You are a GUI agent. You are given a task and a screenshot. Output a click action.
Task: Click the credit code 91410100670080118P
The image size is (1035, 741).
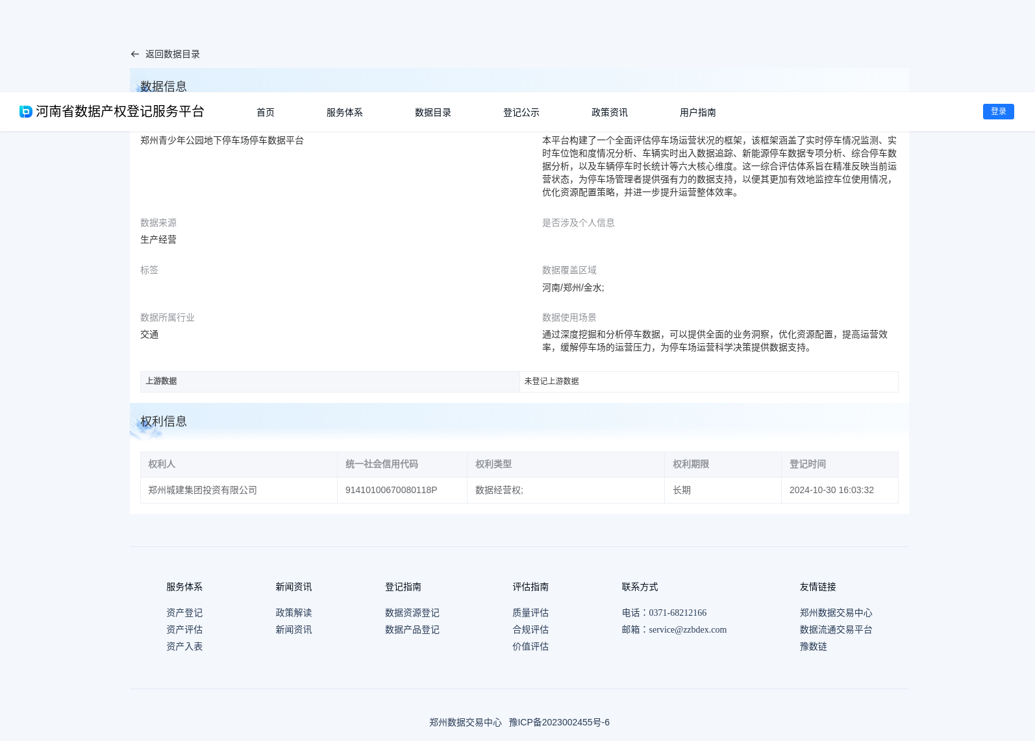coord(392,490)
